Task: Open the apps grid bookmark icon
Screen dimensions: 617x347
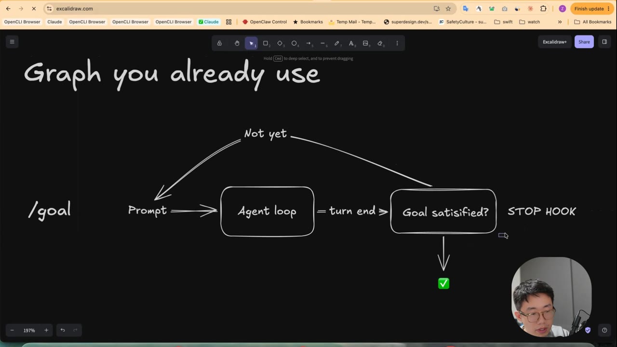Action: pos(229,22)
